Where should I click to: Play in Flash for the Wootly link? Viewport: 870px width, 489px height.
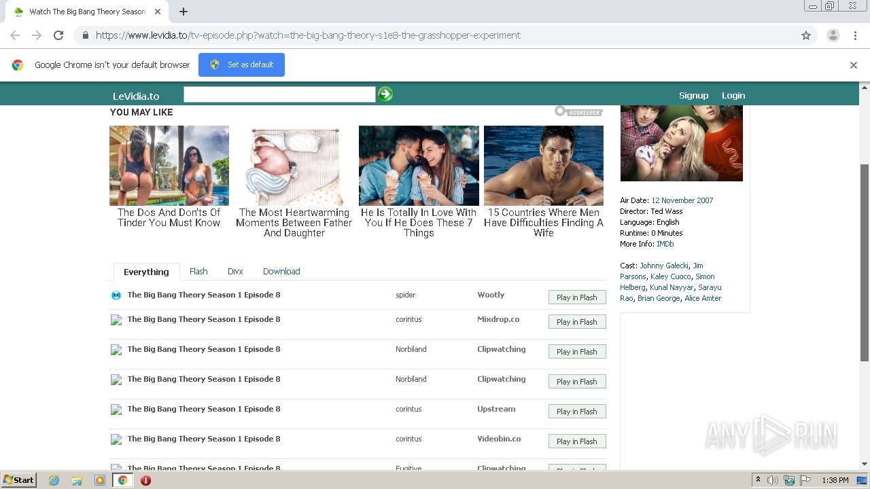click(x=577, y=297)
